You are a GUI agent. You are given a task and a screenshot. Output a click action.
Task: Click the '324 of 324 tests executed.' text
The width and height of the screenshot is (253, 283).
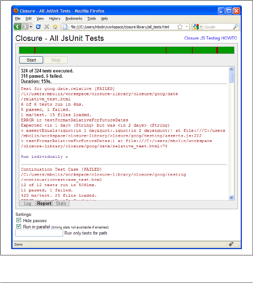(47, 71)
